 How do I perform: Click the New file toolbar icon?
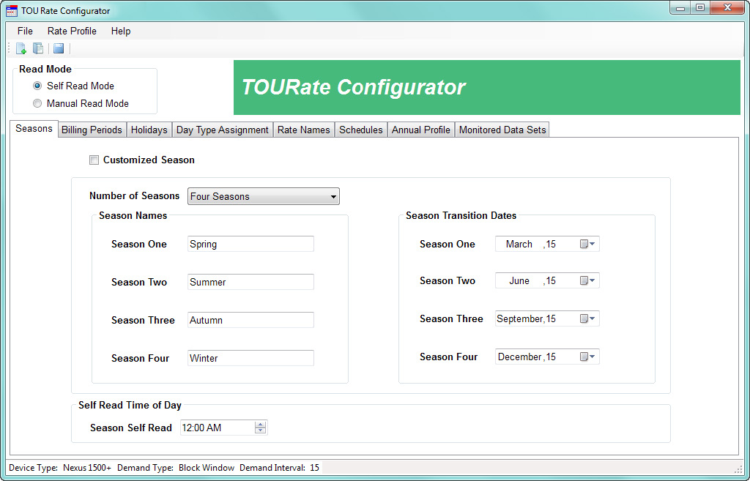tap(21, 48)
